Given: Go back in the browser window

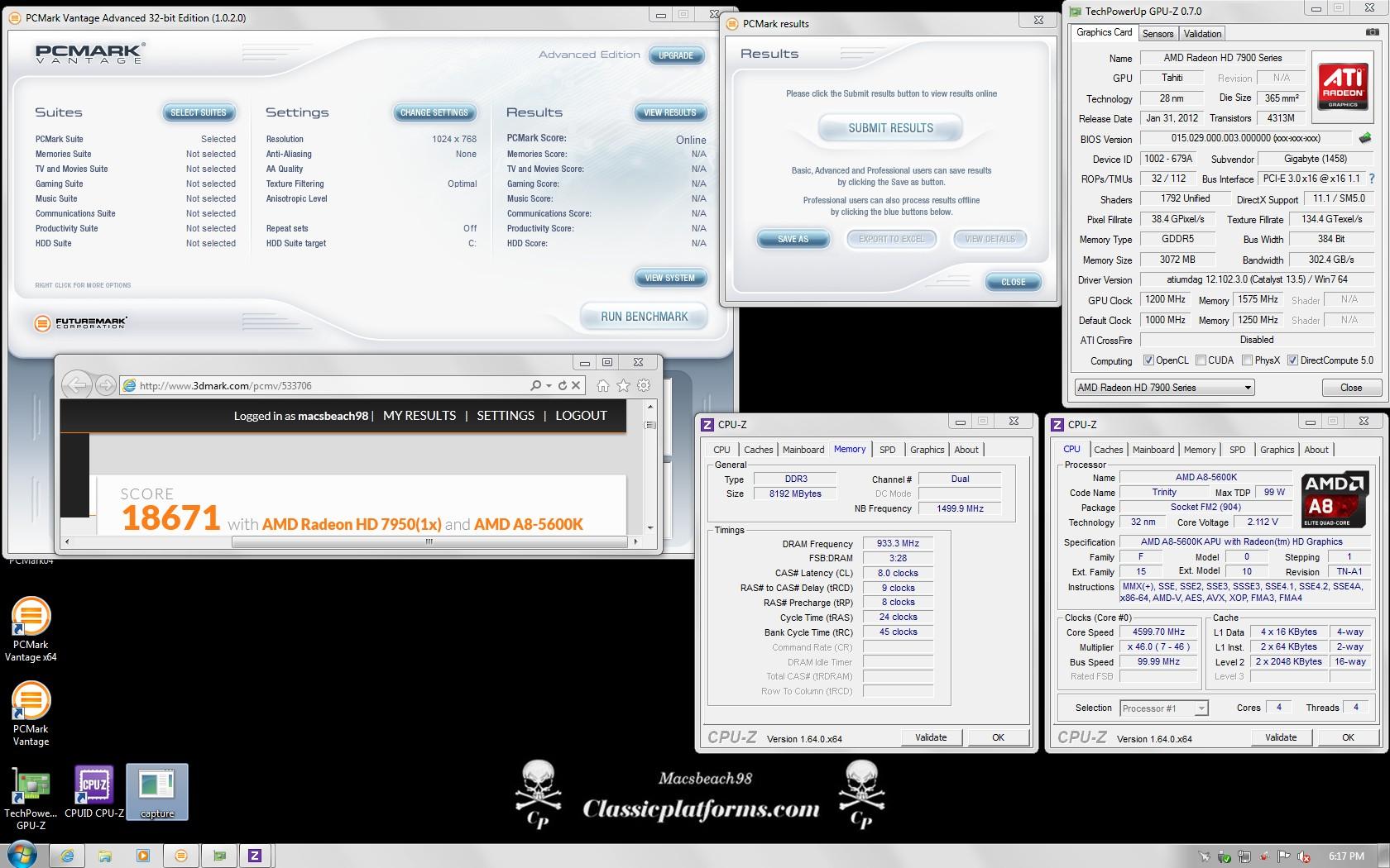Looking at the screenshot, I should pyautogui.click(x=77, y=385).
